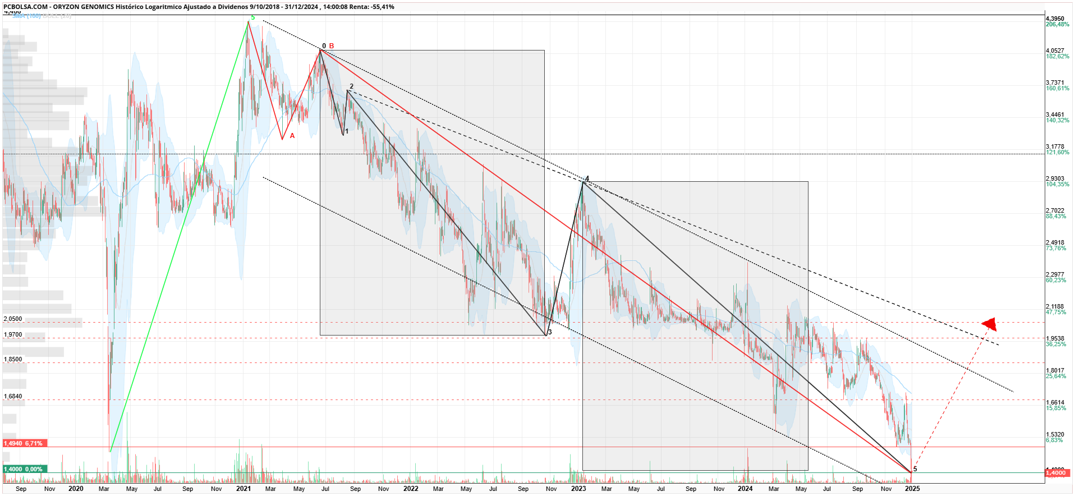The height and width of the screenshot is (496, 1075).
Task: Click the black wave 4 label
Action: click(x=587, y=178)
